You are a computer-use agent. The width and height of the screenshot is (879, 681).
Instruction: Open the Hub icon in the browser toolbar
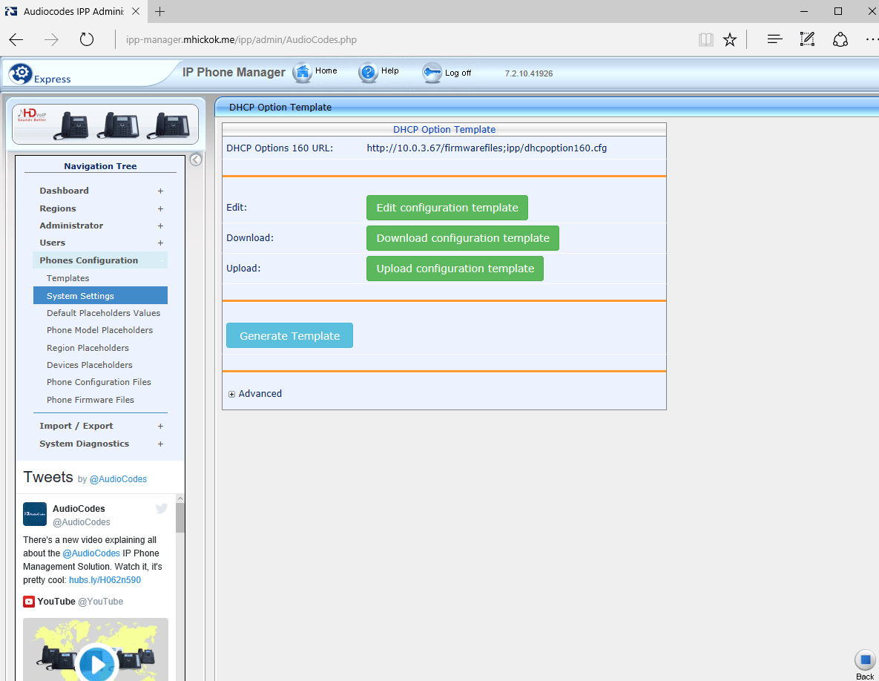click(x=840, y=39)
